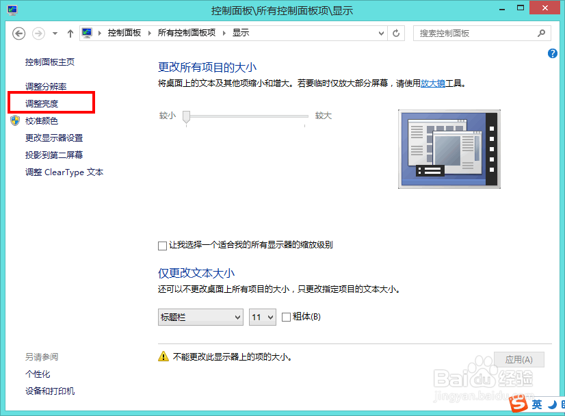Open 调整亮度 link
The width and height of the screenshot is (565, 416).
tap(42, 104)
